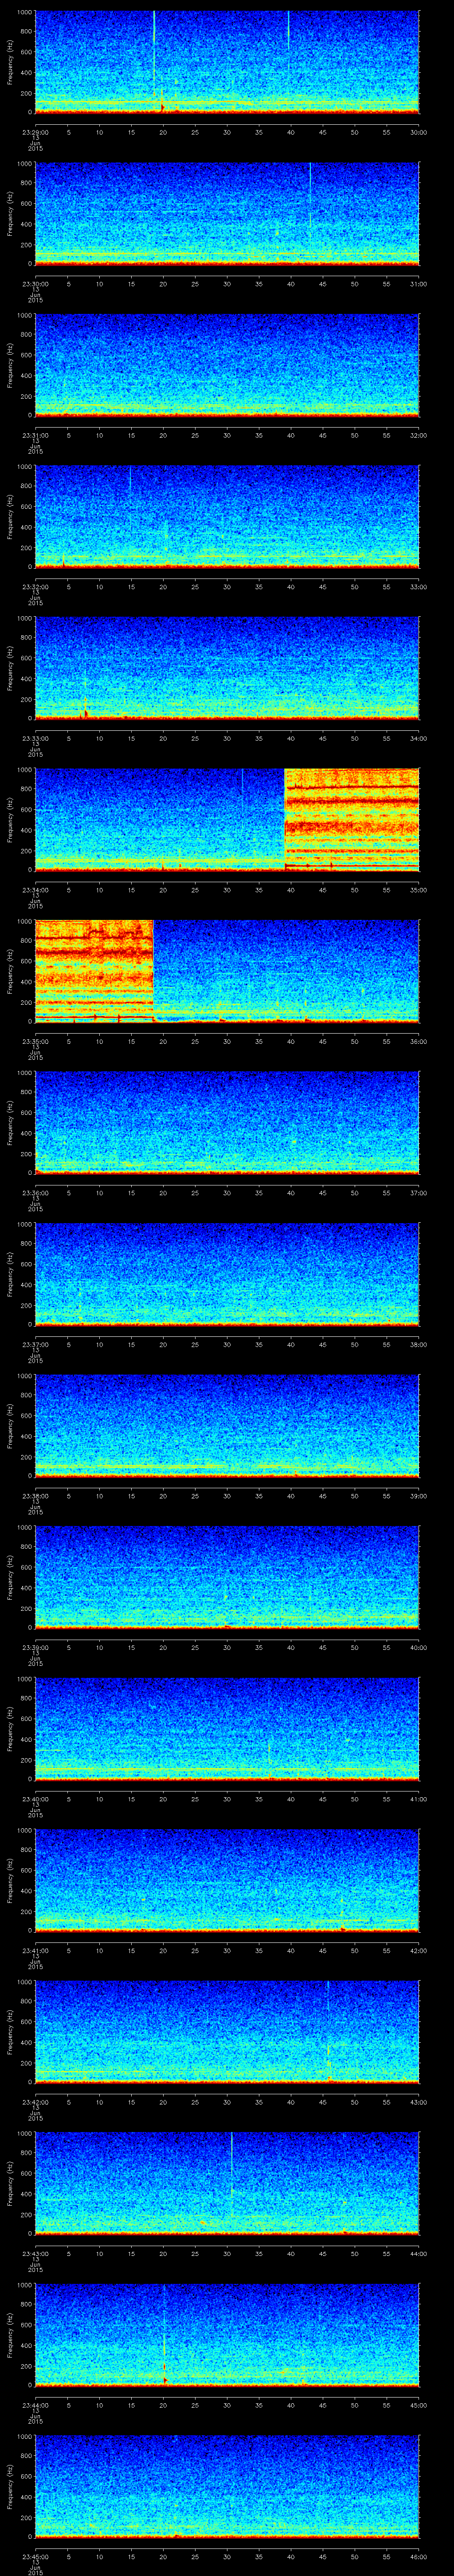454x2576 pixels.
Task: Click the 23:29:00 start time label
Action: click(x=35, y=132)
